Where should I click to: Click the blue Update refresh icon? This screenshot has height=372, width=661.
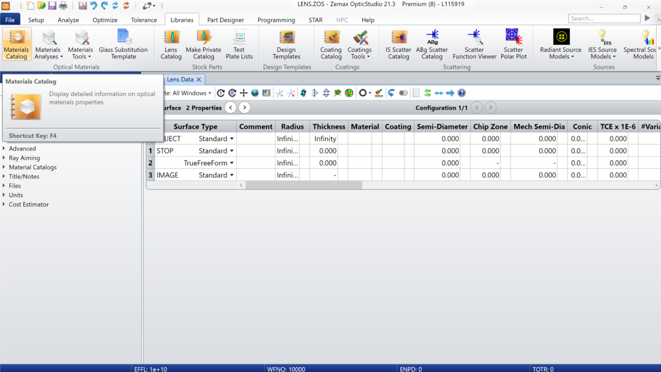(x=115, y=6)
